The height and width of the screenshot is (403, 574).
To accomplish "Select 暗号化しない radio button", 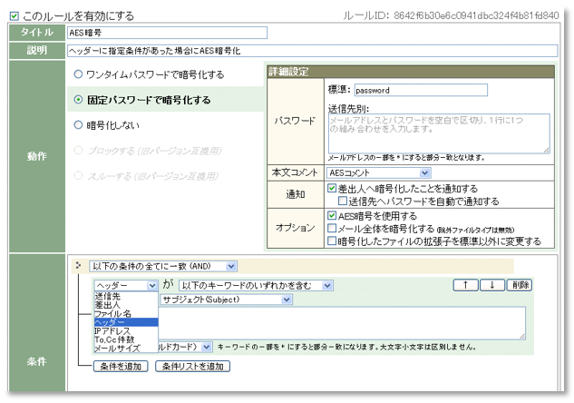I will point(78,125).
